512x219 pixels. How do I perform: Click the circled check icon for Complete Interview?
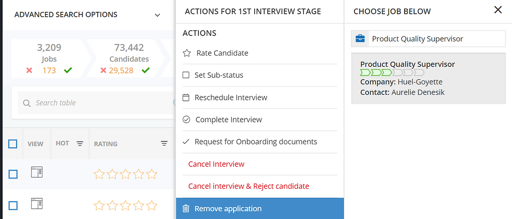(186, 120)
